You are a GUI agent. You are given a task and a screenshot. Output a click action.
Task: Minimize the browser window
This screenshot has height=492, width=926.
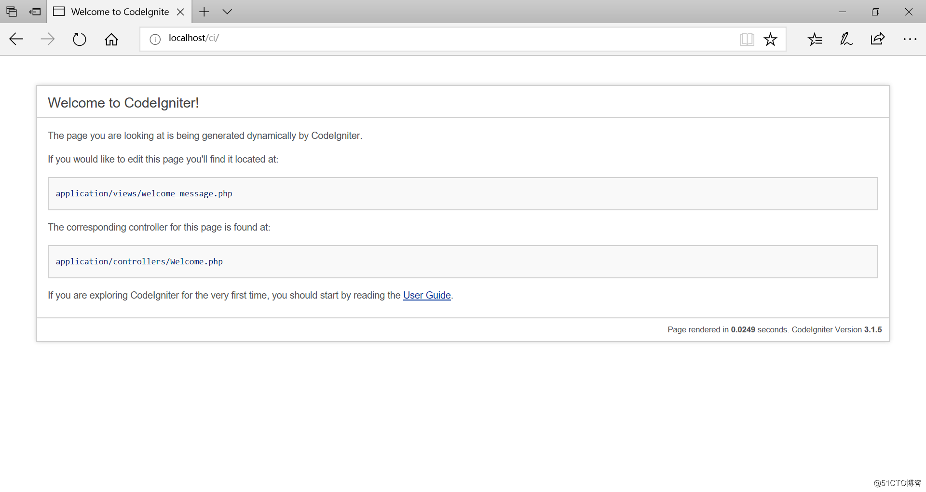pos(843,12)
